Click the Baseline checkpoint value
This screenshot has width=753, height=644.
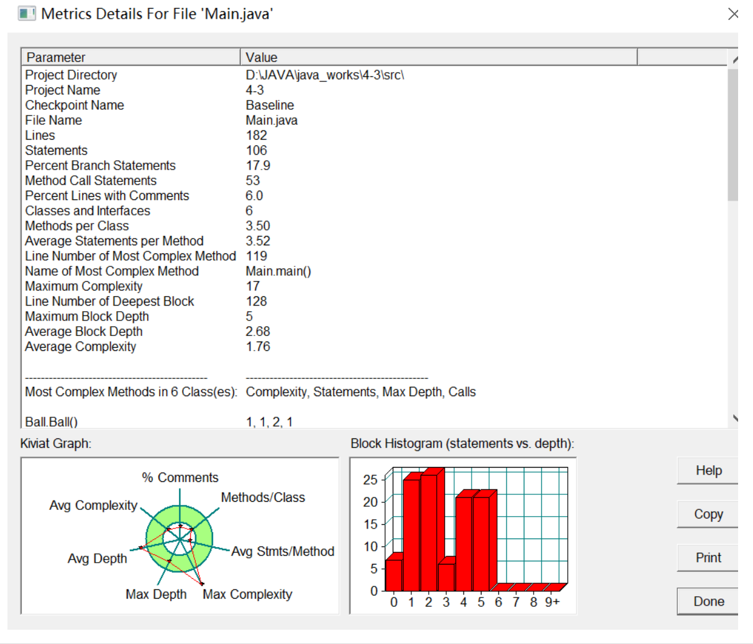(x=270, y=105)
